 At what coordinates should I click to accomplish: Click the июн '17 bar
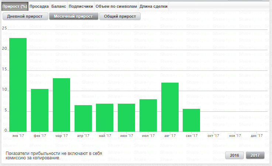pyautogui.click(x=126, y=117)
